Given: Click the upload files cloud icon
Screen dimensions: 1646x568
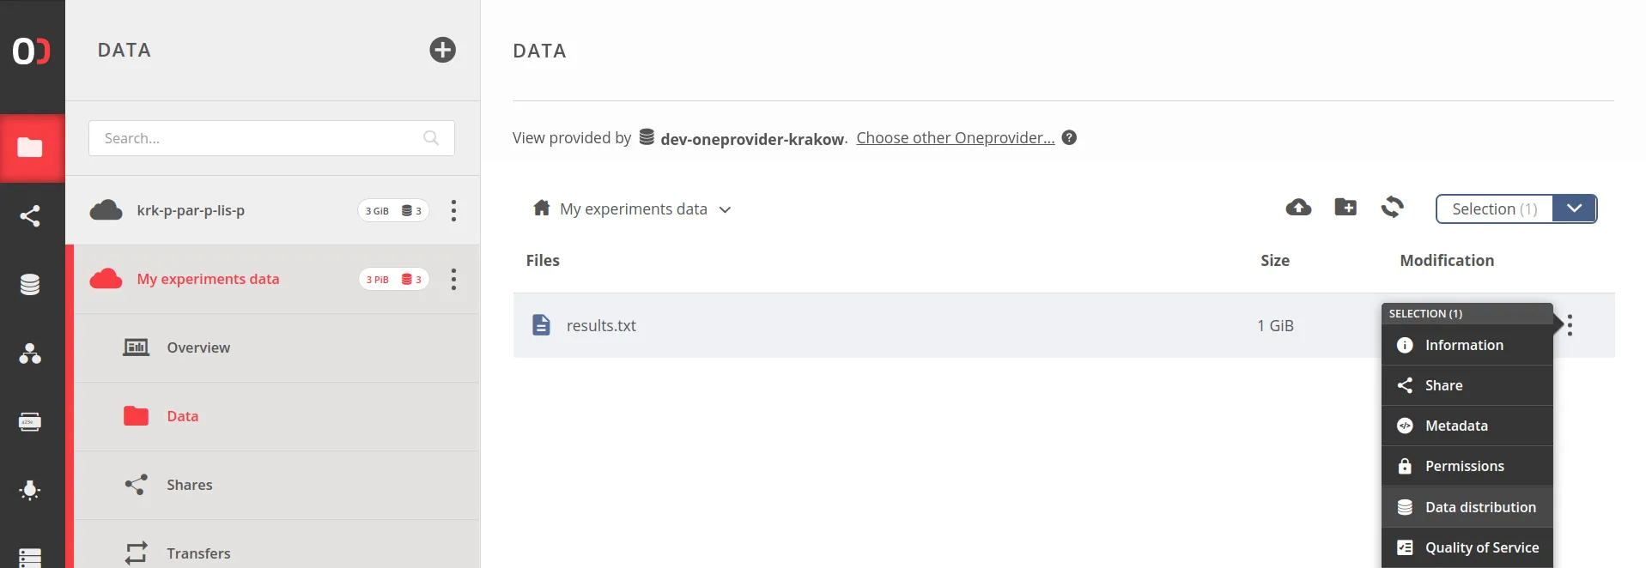Looking at the screenshot, I should tap(1298, 208).
